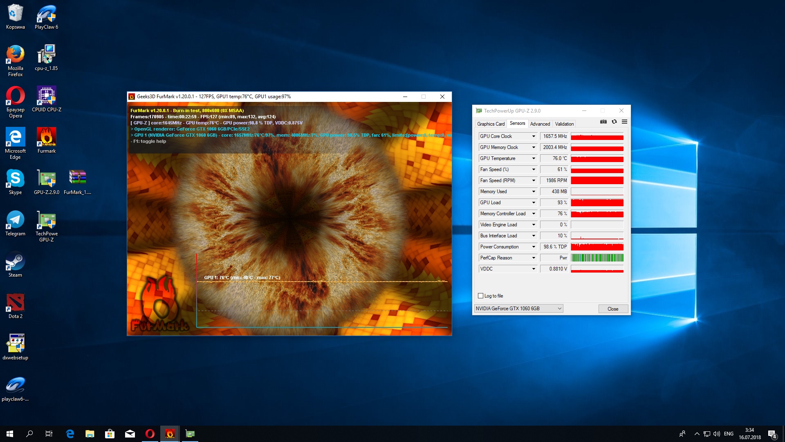The height and width of the screenshot is (442, 785).
Task: Select the TechPowerUp GPU-Z desktop shortcut
Action: click(x=46, y=226)
